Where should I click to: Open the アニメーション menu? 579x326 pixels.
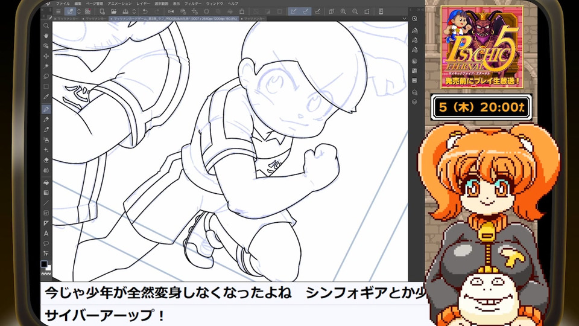click(119, 4)
